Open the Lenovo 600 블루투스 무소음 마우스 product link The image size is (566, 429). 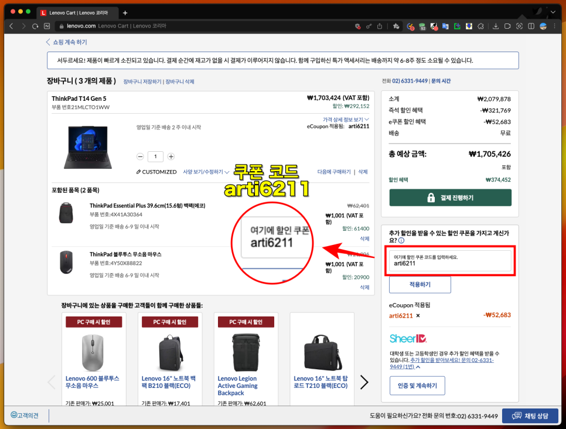93,382
